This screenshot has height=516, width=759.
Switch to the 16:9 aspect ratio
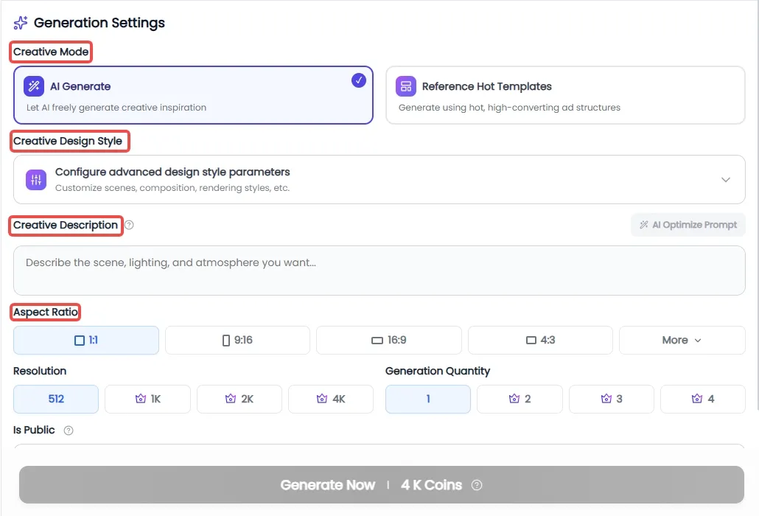[x=388, y=340]
